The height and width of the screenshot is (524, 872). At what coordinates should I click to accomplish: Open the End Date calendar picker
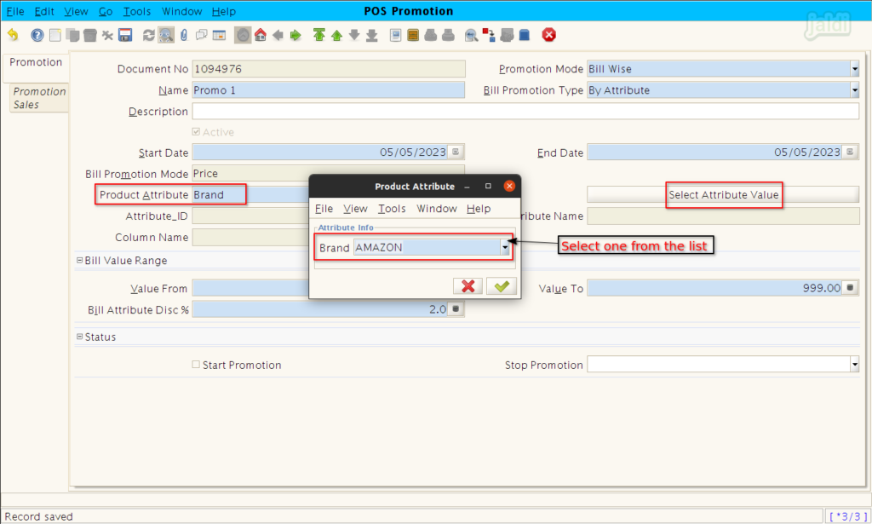(850, 152)
